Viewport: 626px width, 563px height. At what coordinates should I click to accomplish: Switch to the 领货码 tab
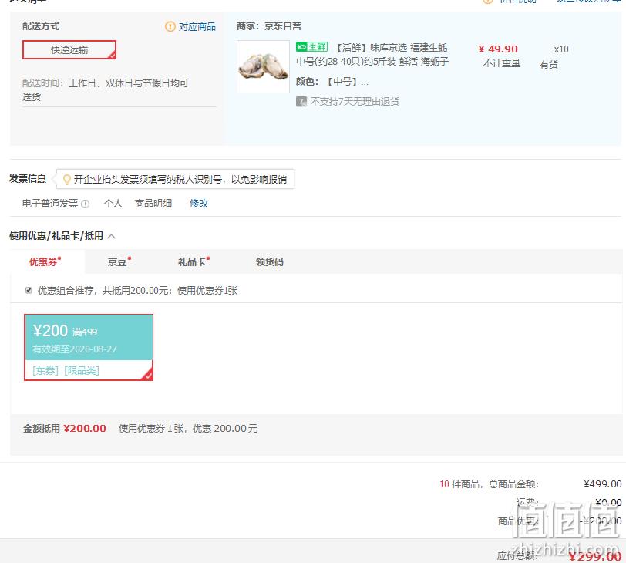coord(270,261)
